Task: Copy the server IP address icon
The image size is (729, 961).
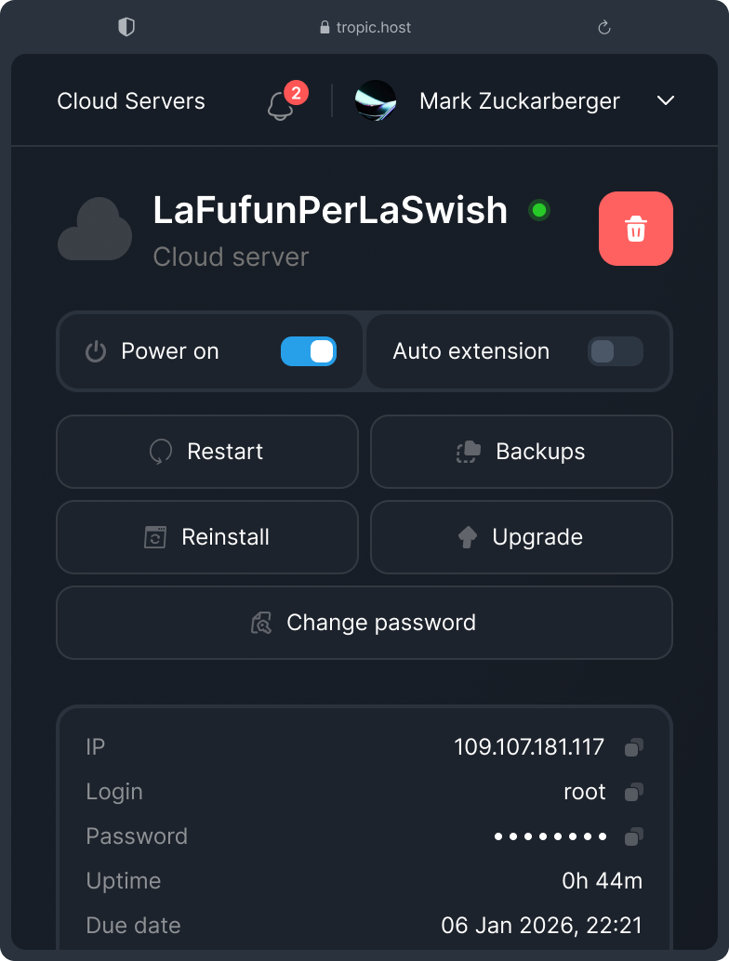Action: point(635,746)
